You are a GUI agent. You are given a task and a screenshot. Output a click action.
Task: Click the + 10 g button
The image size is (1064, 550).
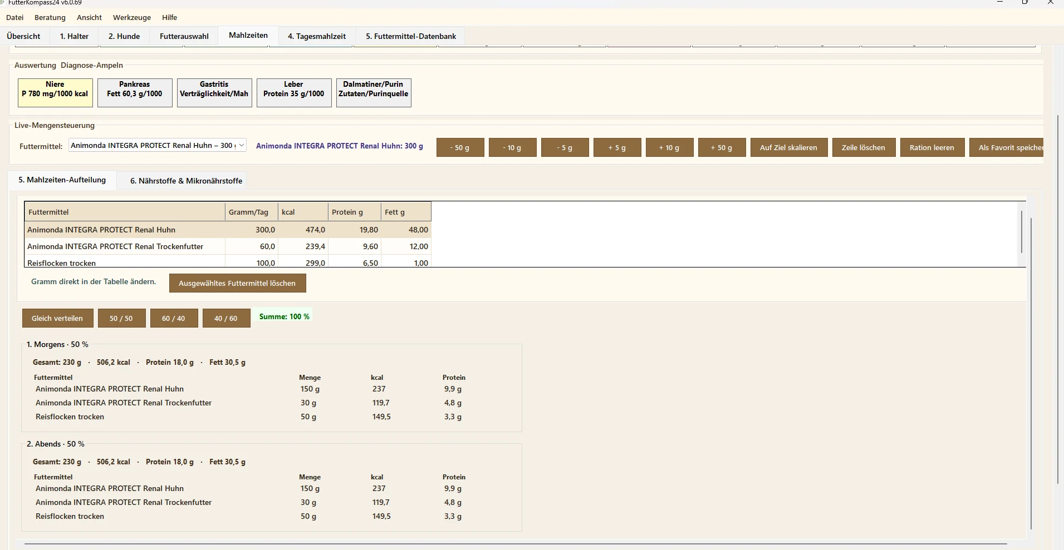[x=670, y=148]
